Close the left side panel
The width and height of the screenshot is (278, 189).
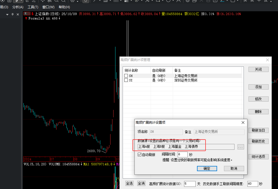pyautogui.click(x=18, y=15)
